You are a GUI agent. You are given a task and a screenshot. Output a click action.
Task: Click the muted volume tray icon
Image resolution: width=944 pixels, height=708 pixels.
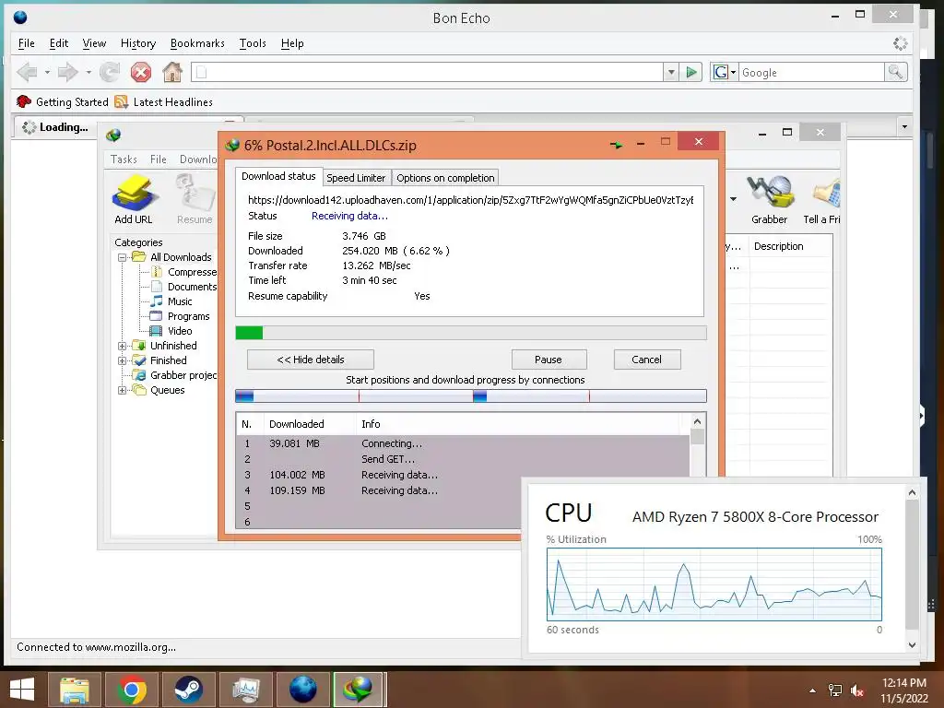point(857,690)
